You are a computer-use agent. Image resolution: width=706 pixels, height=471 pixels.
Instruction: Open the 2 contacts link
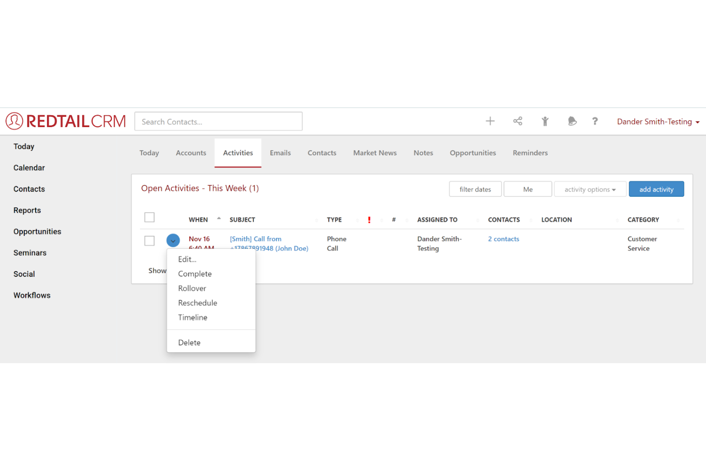pos(503,239)
